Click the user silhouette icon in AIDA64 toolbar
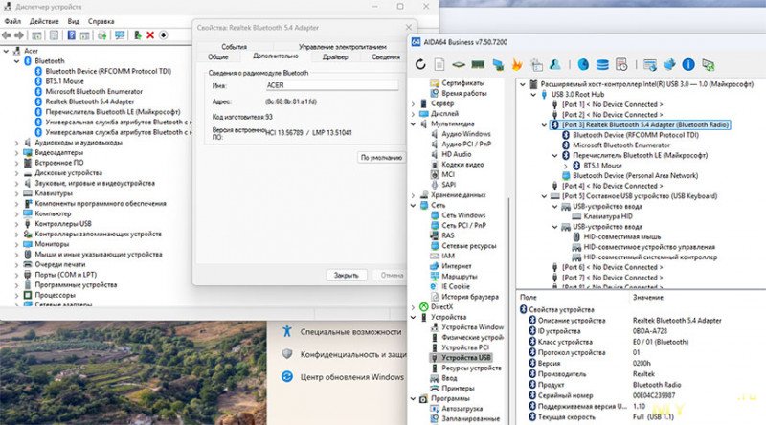This screenshot has height=425, width=766. (555, 64)
